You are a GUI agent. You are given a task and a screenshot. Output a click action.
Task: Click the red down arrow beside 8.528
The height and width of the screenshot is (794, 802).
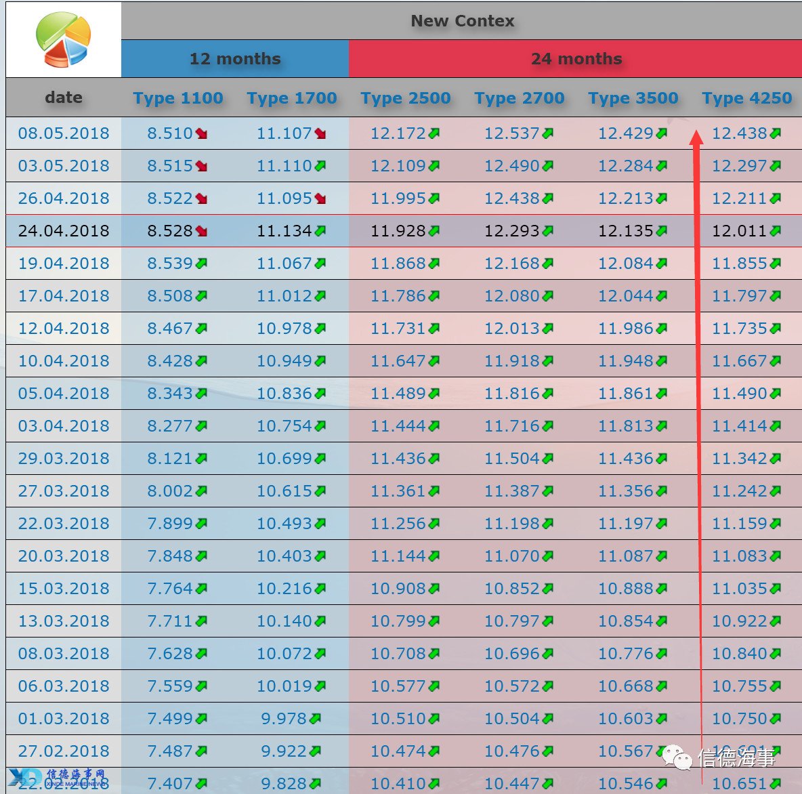tap(202, 231)
